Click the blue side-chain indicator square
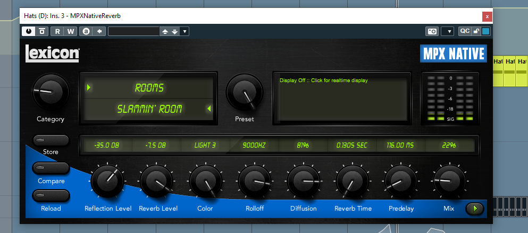Viewport: 528px width, 233px height. pos(485,31)
